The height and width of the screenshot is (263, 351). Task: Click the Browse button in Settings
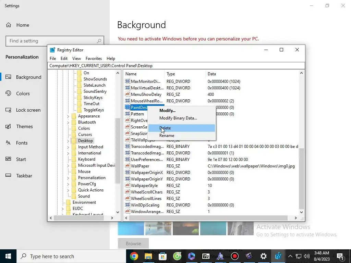pos(133,243)
